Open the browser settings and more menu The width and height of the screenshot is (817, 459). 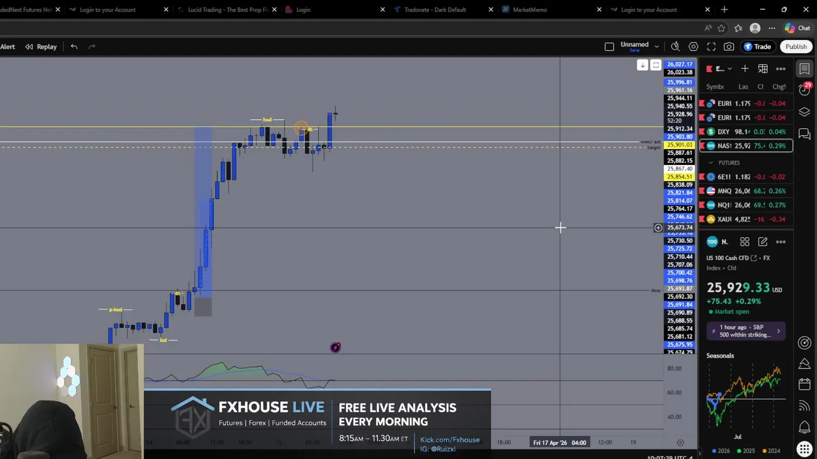click(x=772, y=28)
